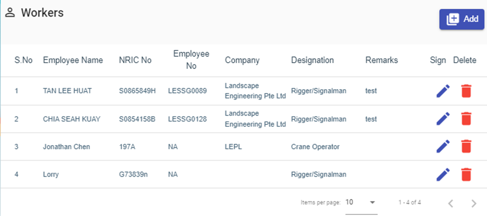Select the S0865849H NRIC cell
This screenshot has height=216, width=487.
click(x=137, y=91)
